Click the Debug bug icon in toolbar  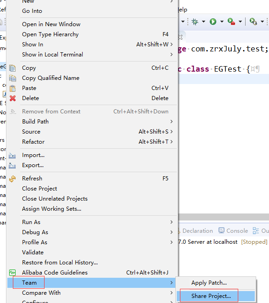point(195,22)
